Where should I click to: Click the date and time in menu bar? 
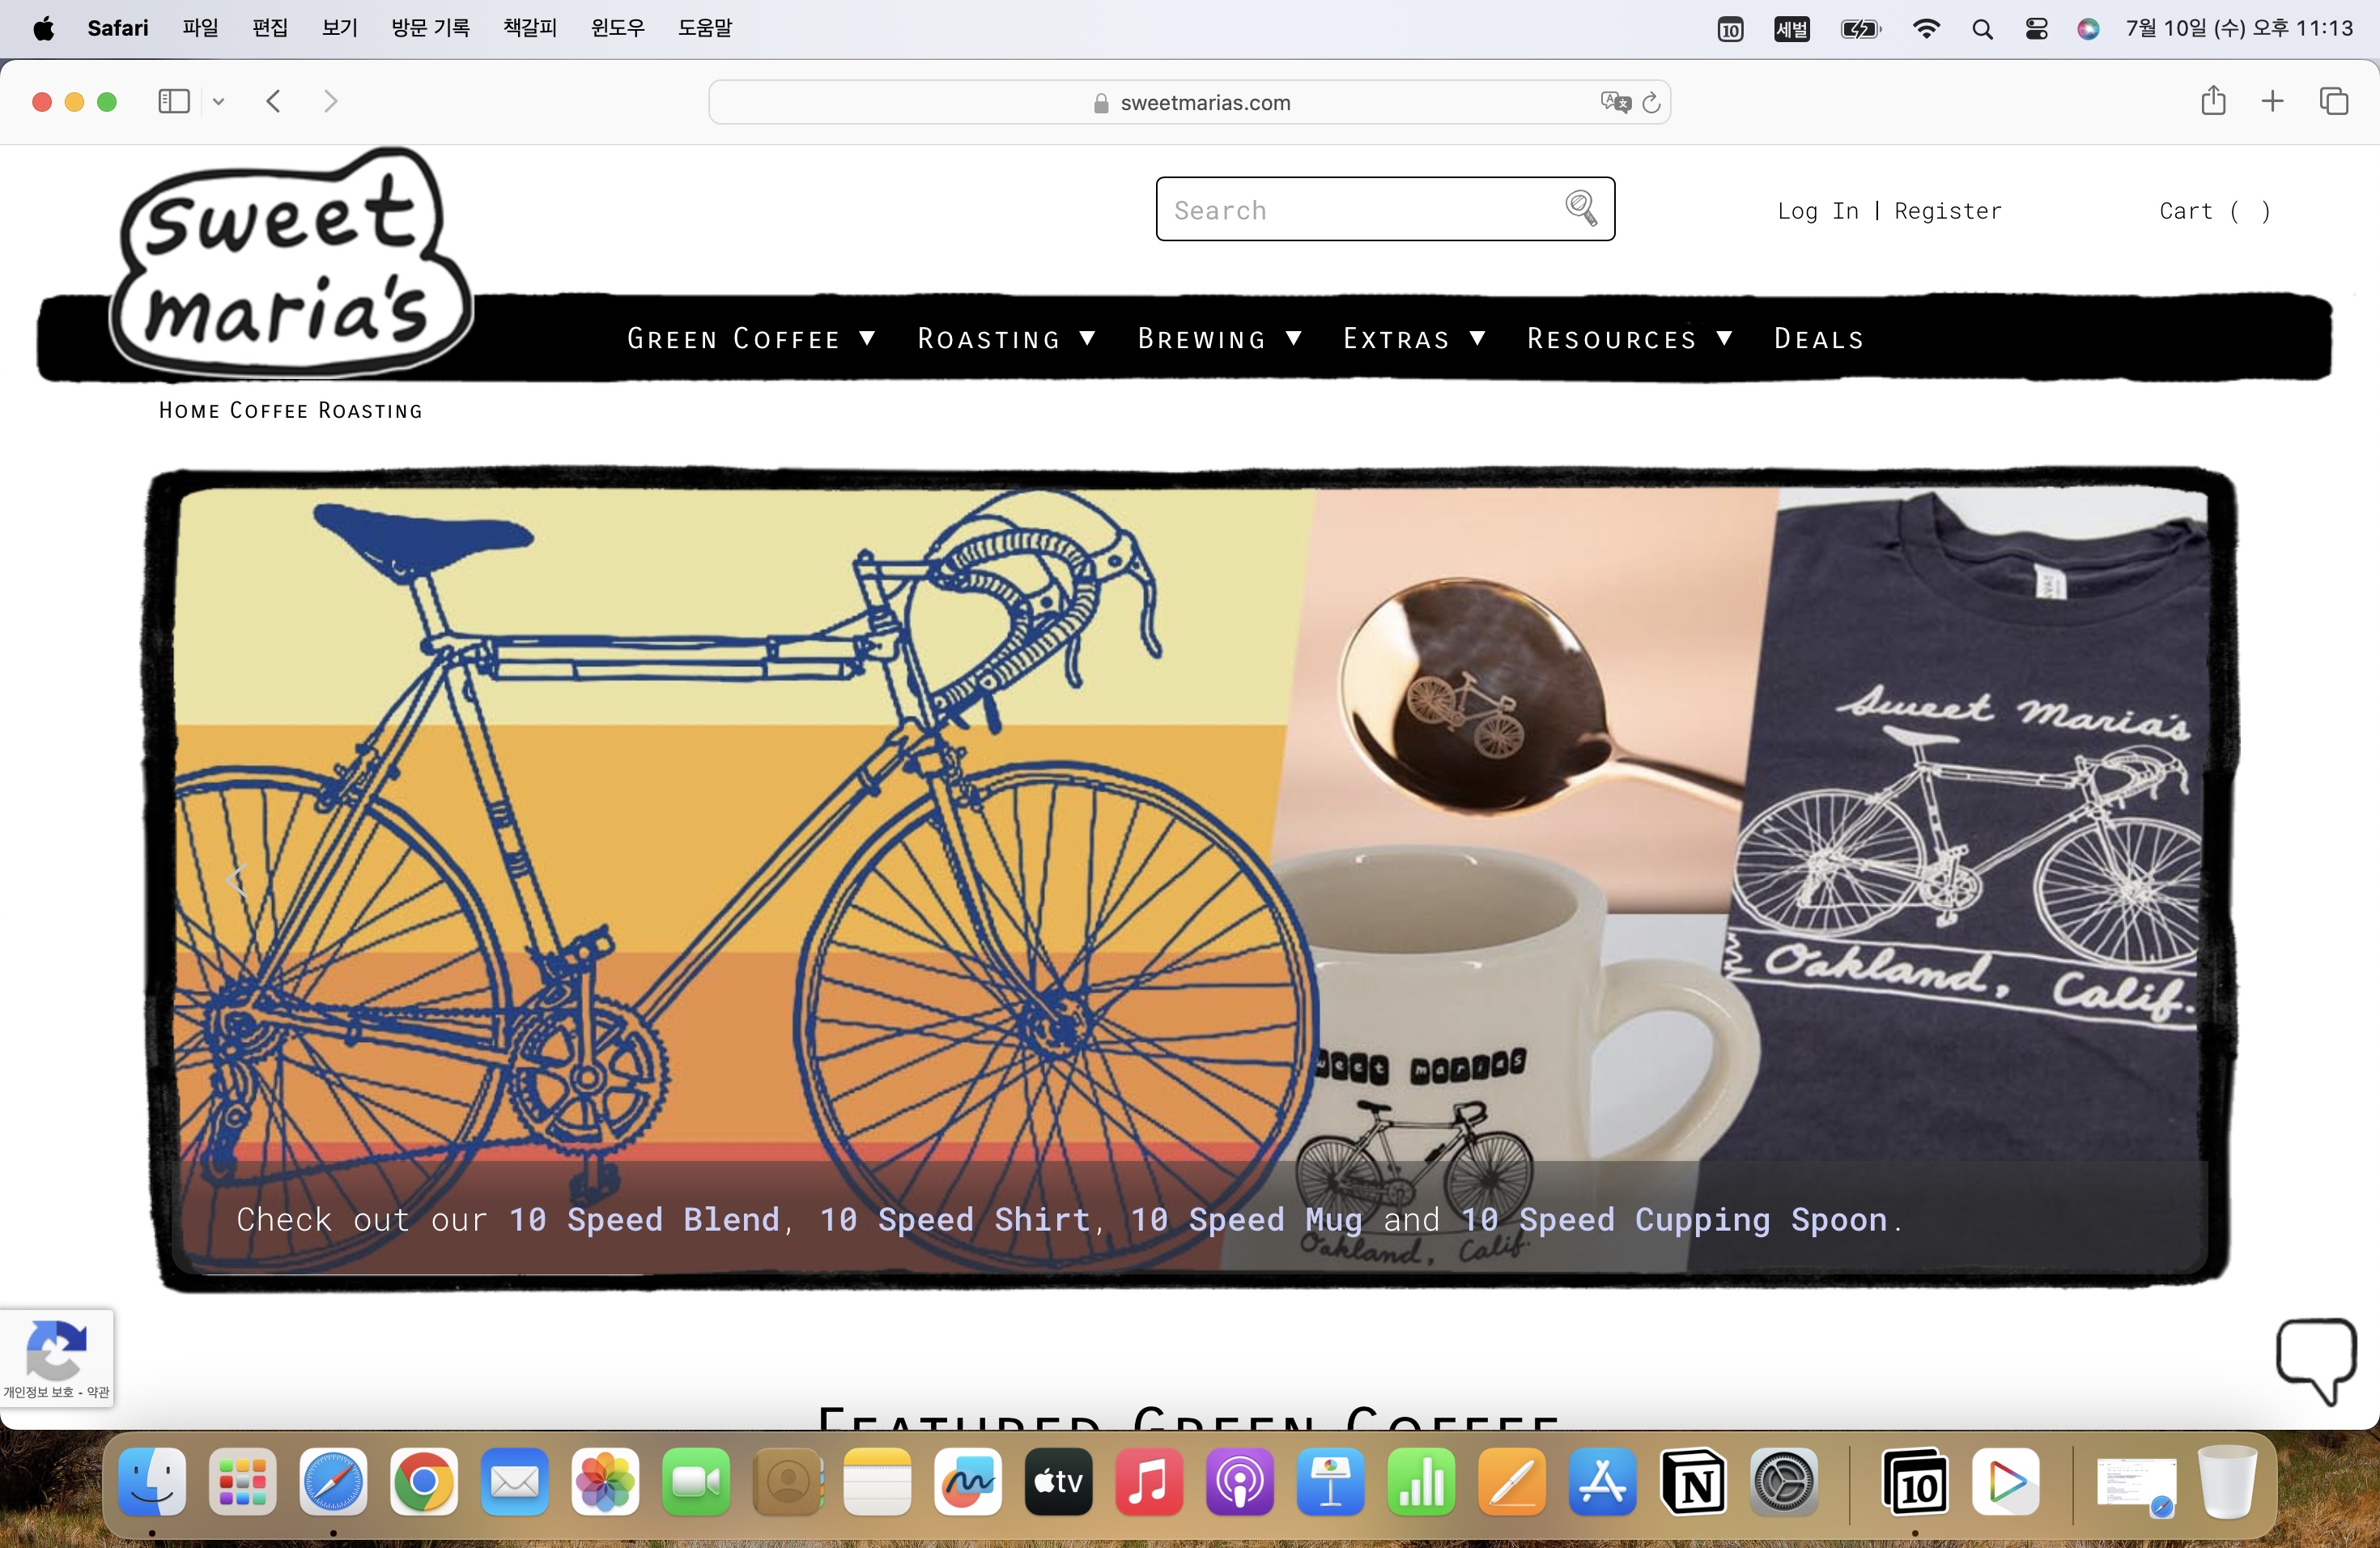point(2238,28)
